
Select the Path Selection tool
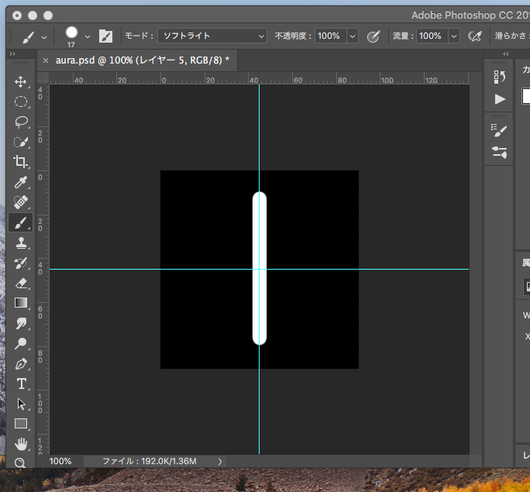(x=21, y=404)
